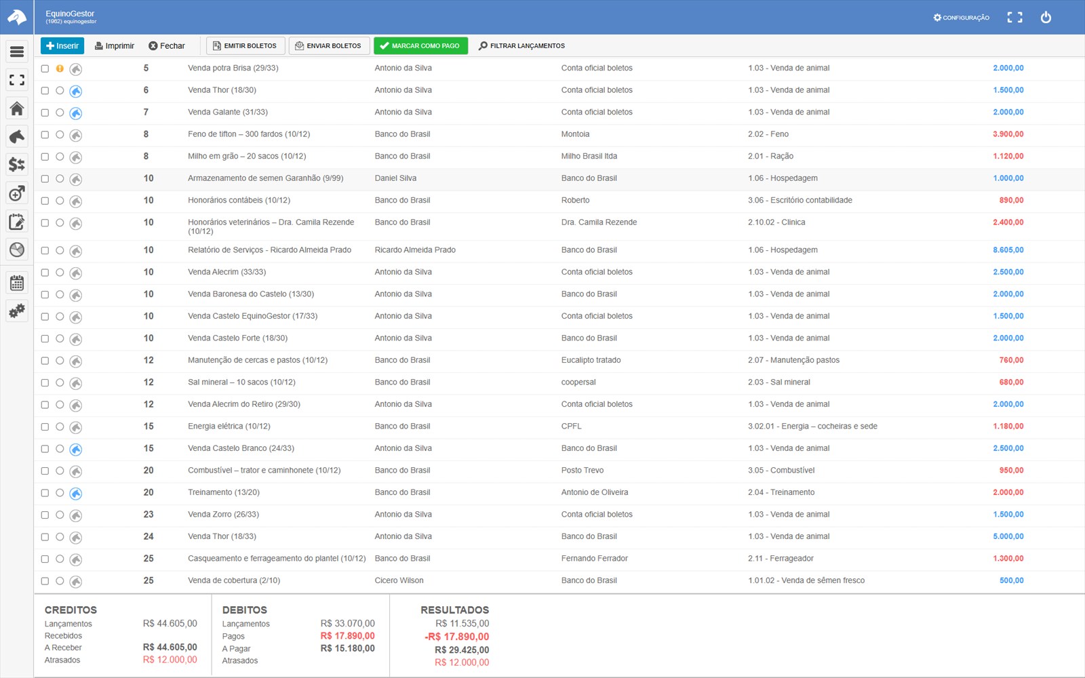Viewport: 1085px width, 678px height.
Task: Open Filtrar Lançamentos
Action: (x=521, y=46)
